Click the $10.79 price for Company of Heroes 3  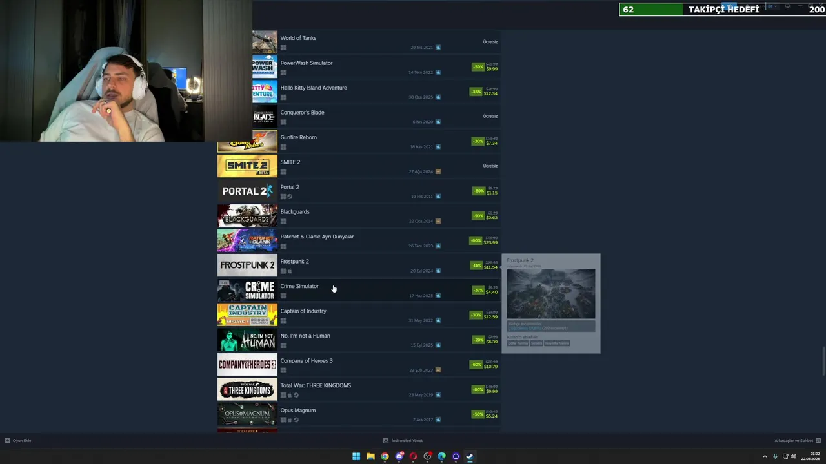[x=491, y=367]
